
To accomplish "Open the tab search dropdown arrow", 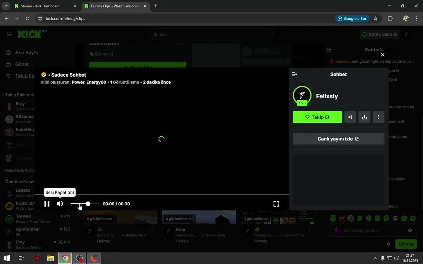I will click(6, 6).
